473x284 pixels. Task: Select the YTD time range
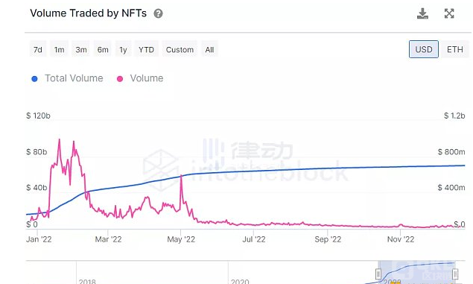(x=146, y=49)
